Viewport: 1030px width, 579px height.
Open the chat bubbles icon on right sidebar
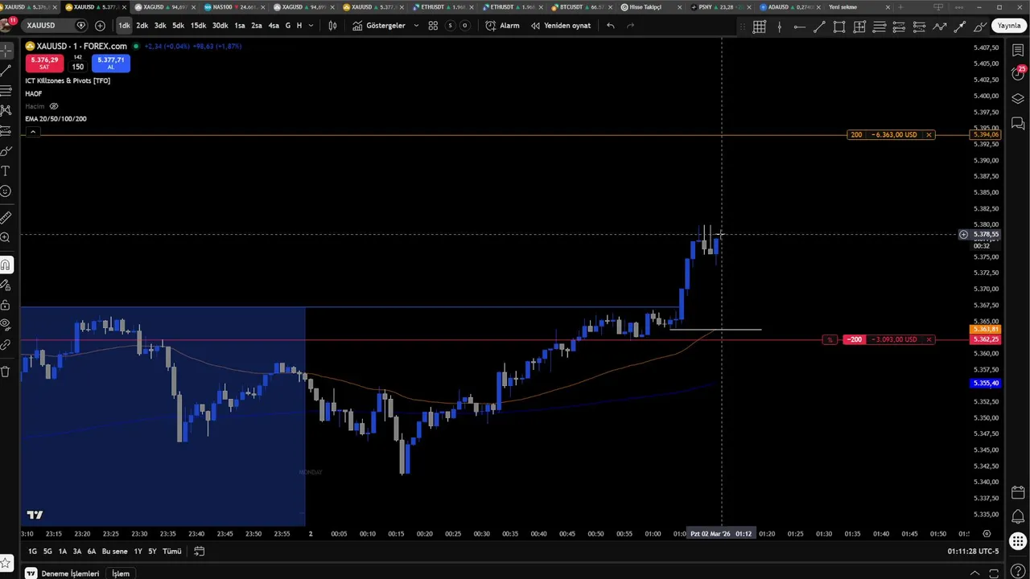coord(1018,124)
